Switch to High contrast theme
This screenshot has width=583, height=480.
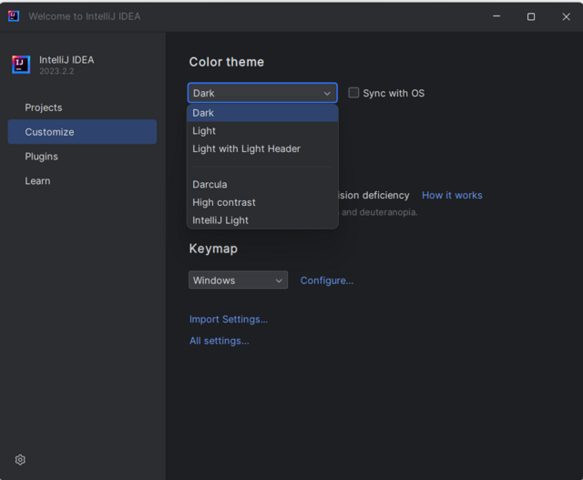(224, 202)
